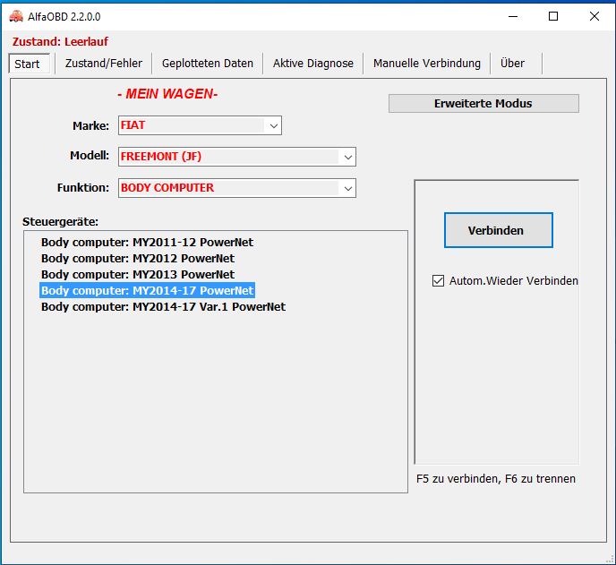
Task: Choose Body computer: MY2012 PowerNet entry
Action: click(138, 259)
